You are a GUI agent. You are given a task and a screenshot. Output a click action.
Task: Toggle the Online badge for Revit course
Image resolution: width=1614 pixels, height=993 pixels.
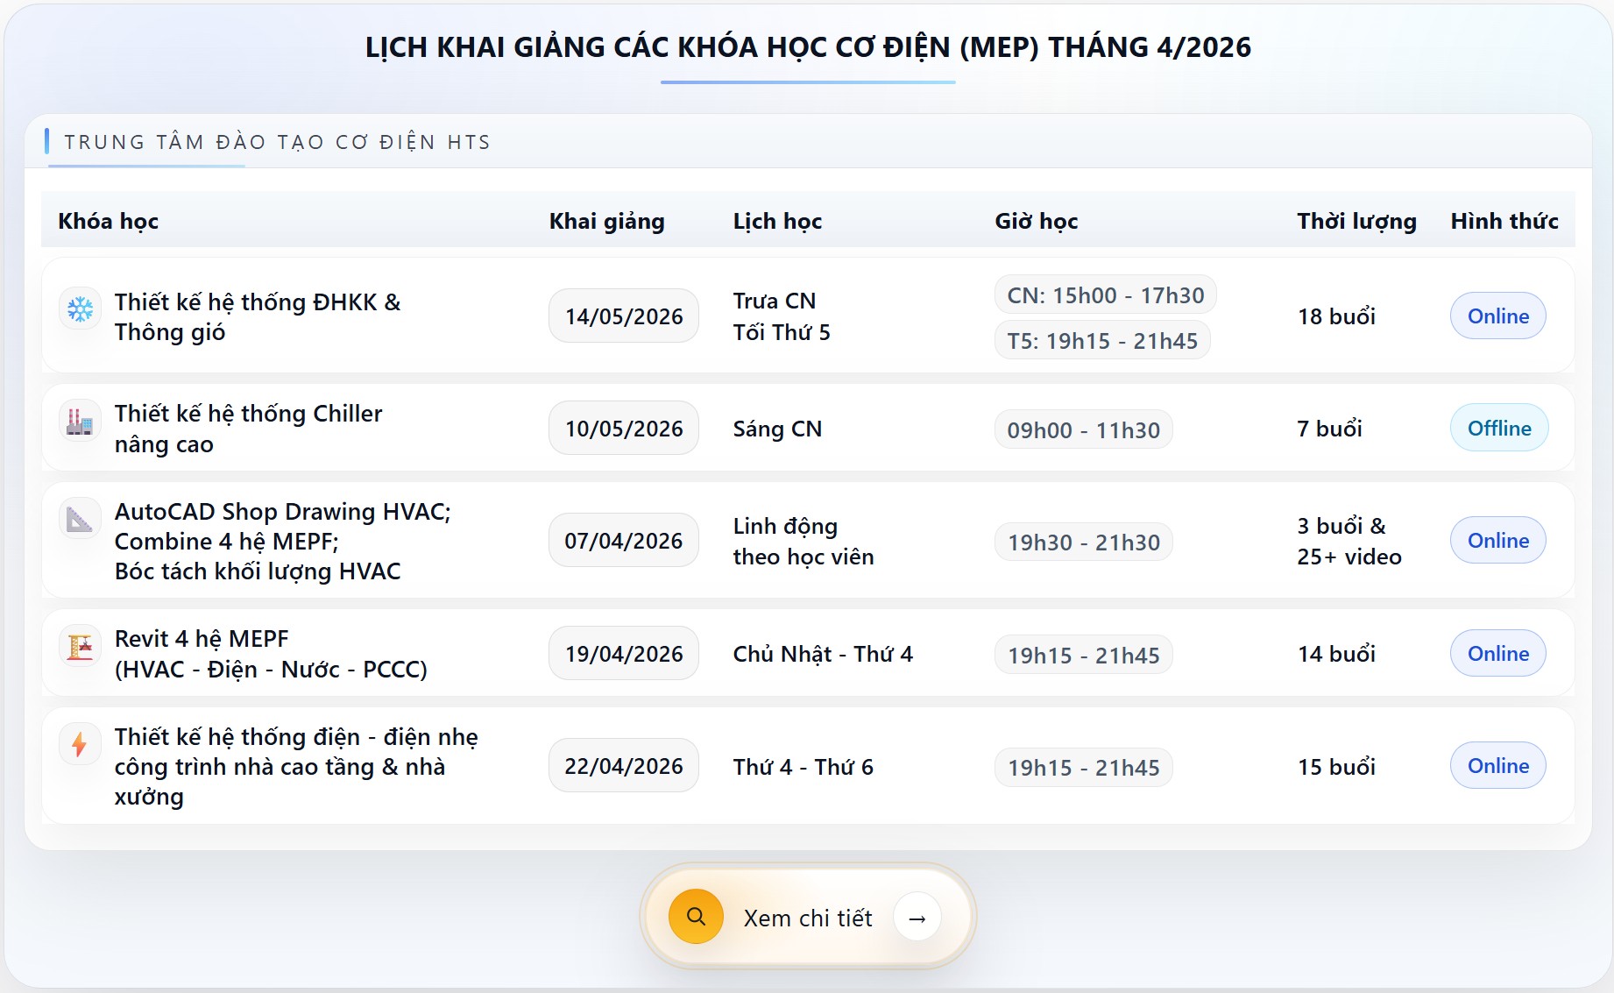pyautogui.click(x=1497, y=653)
